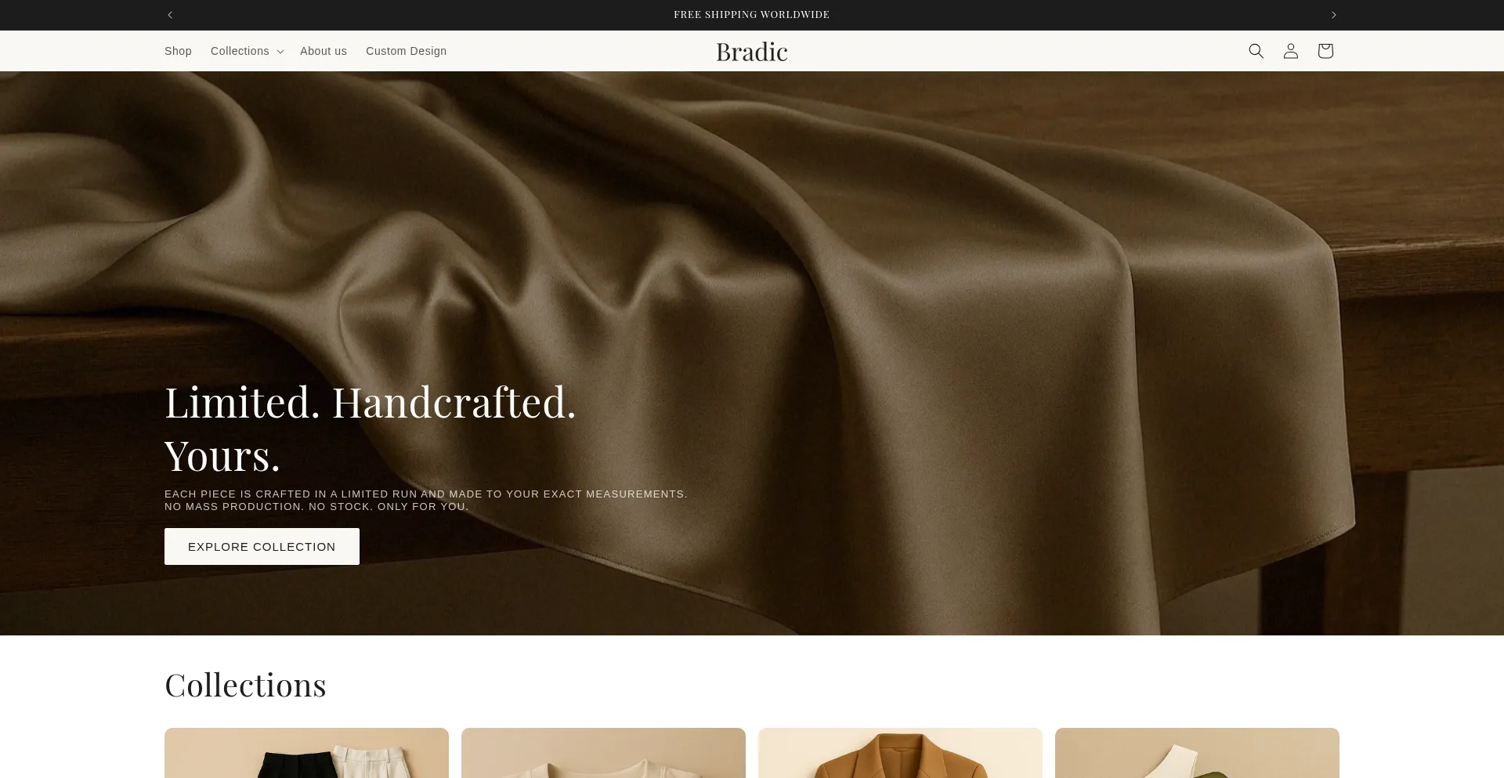The width and height of the screenshot is (1504, 778).
Task: Go to About us page
Action: pos(324,51)
